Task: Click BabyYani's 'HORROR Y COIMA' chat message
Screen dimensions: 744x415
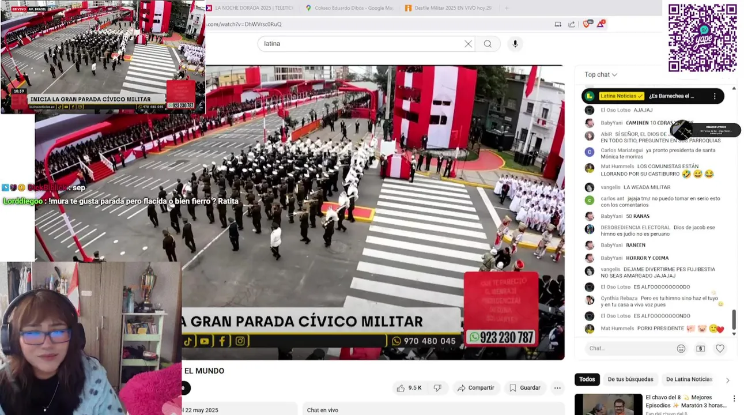Action: coord(635,258)
